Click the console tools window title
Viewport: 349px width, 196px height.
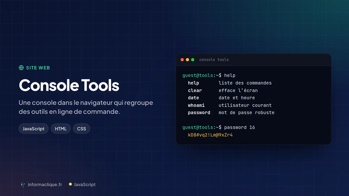(x=214, y=60)
